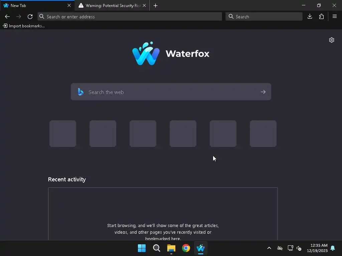Launch Google Chrome from taskbar
The image size is (342, 256).
[186, 248]
